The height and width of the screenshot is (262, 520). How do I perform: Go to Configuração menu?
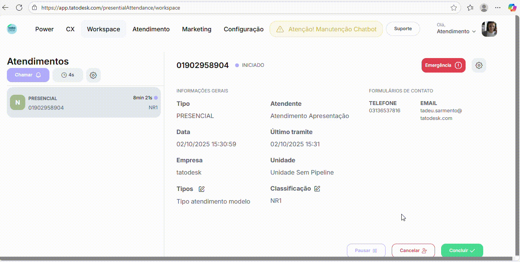pos(244,29)
